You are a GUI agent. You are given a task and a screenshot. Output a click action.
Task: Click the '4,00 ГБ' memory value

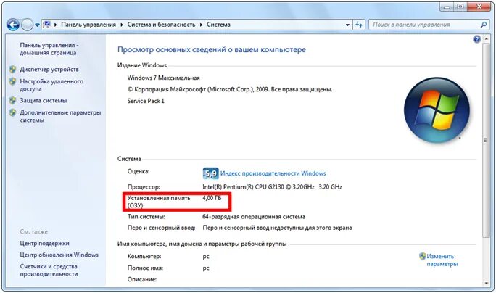(x=212, y=198)
